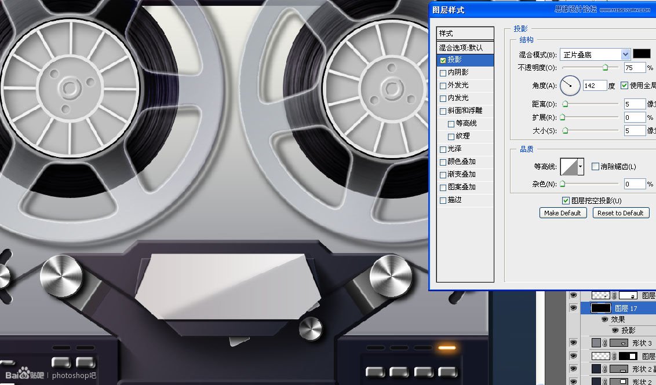
Task: Click the 形状 3 vector mask thumbnail
Action: (x=619, y=343)
